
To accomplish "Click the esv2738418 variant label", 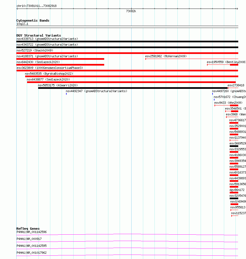I will tap(236, 85).
